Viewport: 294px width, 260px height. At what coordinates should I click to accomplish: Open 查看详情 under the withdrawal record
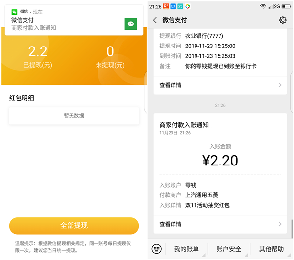click(x=220, y=85)
